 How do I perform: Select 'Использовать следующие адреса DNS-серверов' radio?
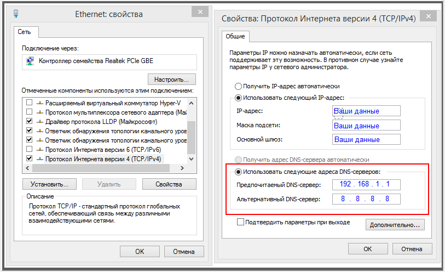[239, 172]
